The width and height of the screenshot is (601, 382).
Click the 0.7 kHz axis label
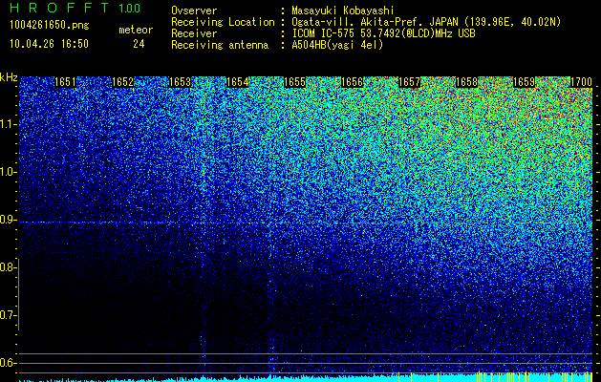click(7, 315)
